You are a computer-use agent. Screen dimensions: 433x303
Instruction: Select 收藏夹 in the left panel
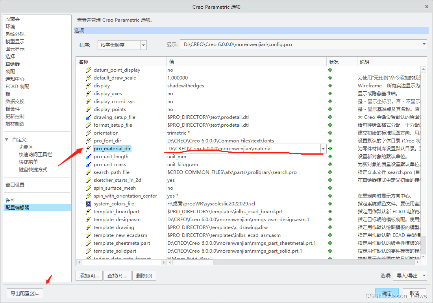click(13, 19)
